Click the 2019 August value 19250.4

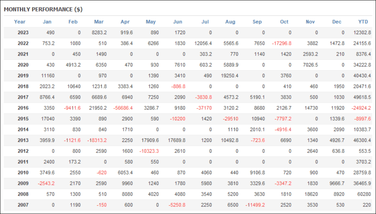click(229, 76)
